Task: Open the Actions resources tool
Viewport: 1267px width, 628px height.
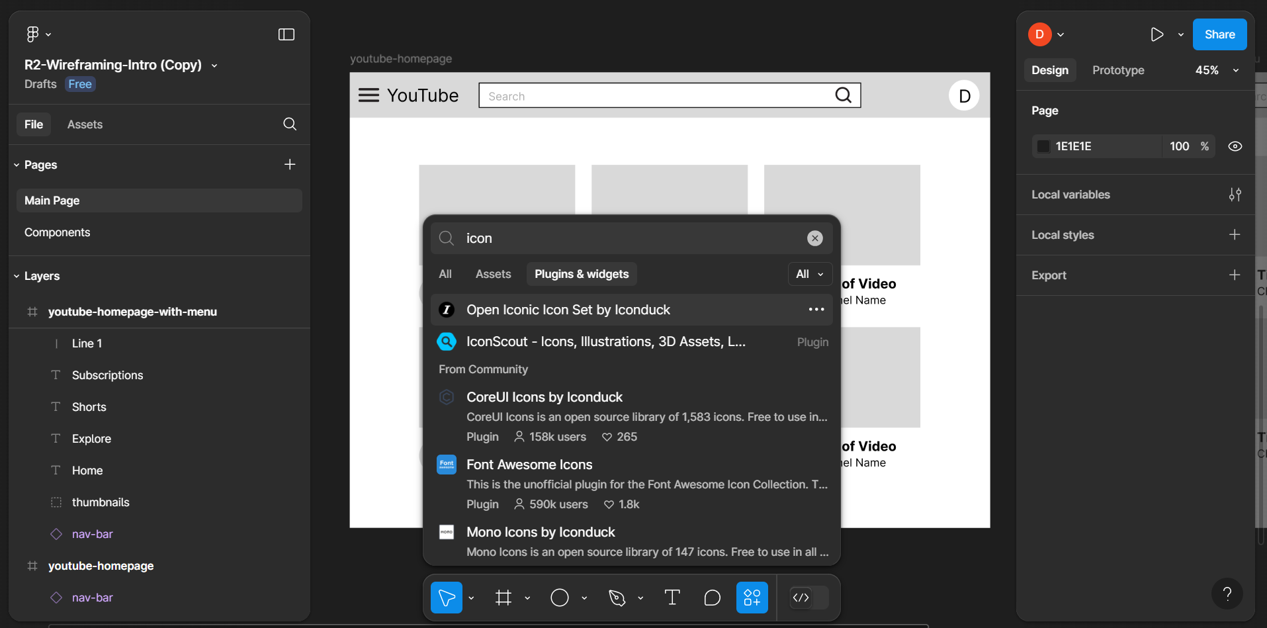Action: click(x=752, y=598)
